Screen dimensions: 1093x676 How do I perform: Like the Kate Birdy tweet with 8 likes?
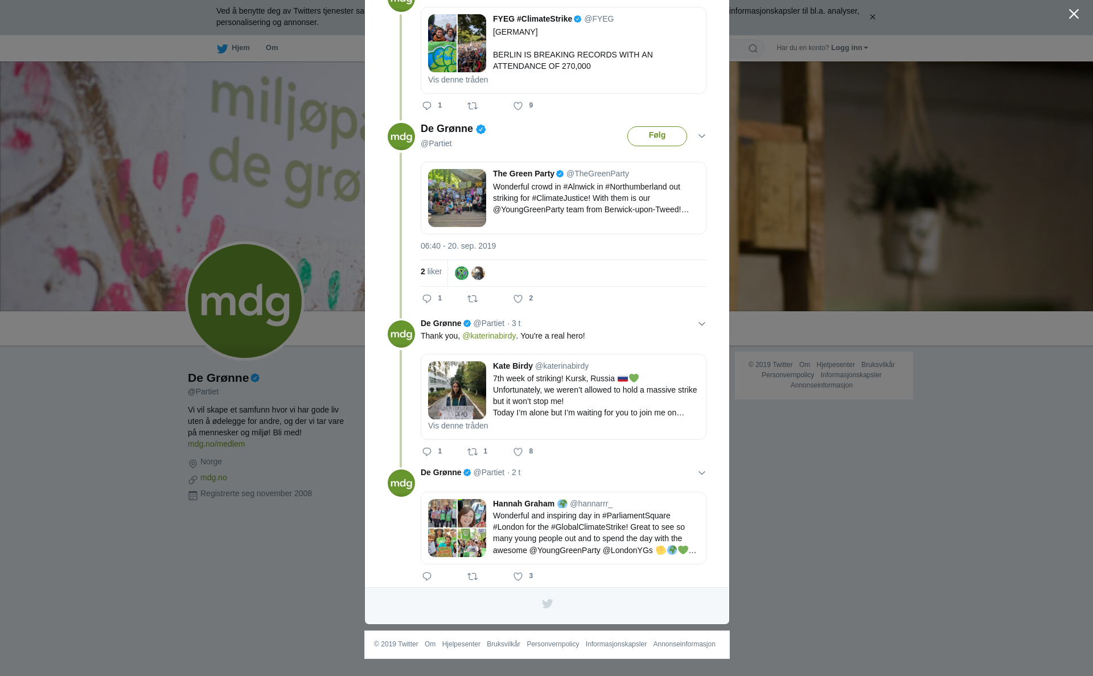tap(518, 452)
